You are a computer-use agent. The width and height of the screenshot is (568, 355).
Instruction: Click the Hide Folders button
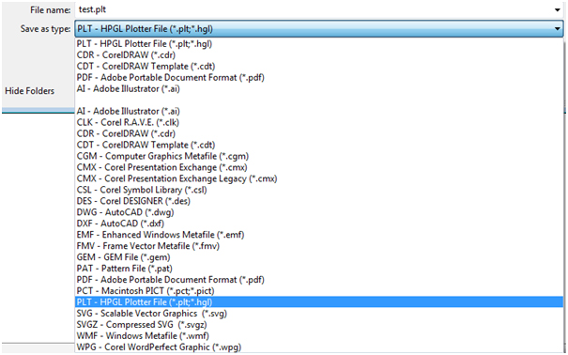tap(30, 91)
